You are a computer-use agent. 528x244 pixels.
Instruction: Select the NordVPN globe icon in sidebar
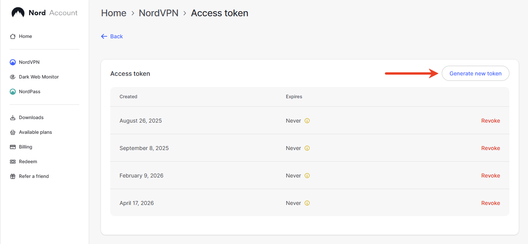13,62
